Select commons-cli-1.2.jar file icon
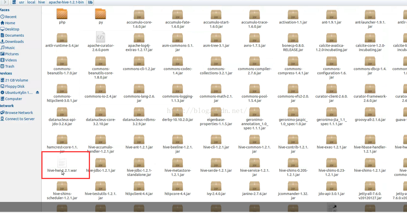Screen dimensions: 407x213 (139, 61)
